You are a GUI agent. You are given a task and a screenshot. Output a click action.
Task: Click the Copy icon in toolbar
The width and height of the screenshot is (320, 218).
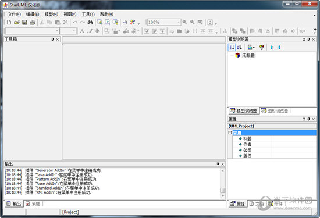point(49,22)
